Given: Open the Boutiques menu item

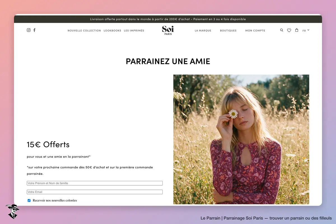Looking at the screenshot, I should point(228,31).
